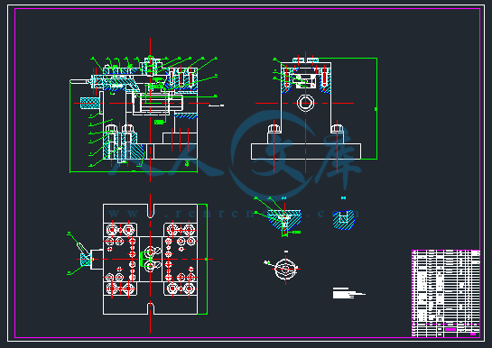Image resolution: width=492 pixels, height=348 pixels.
Task: Click the left hex bolt head on the side view base
Action: point(274,128)
